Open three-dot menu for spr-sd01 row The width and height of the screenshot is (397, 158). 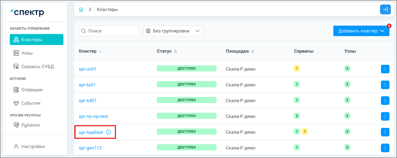[x=385, y=100]
